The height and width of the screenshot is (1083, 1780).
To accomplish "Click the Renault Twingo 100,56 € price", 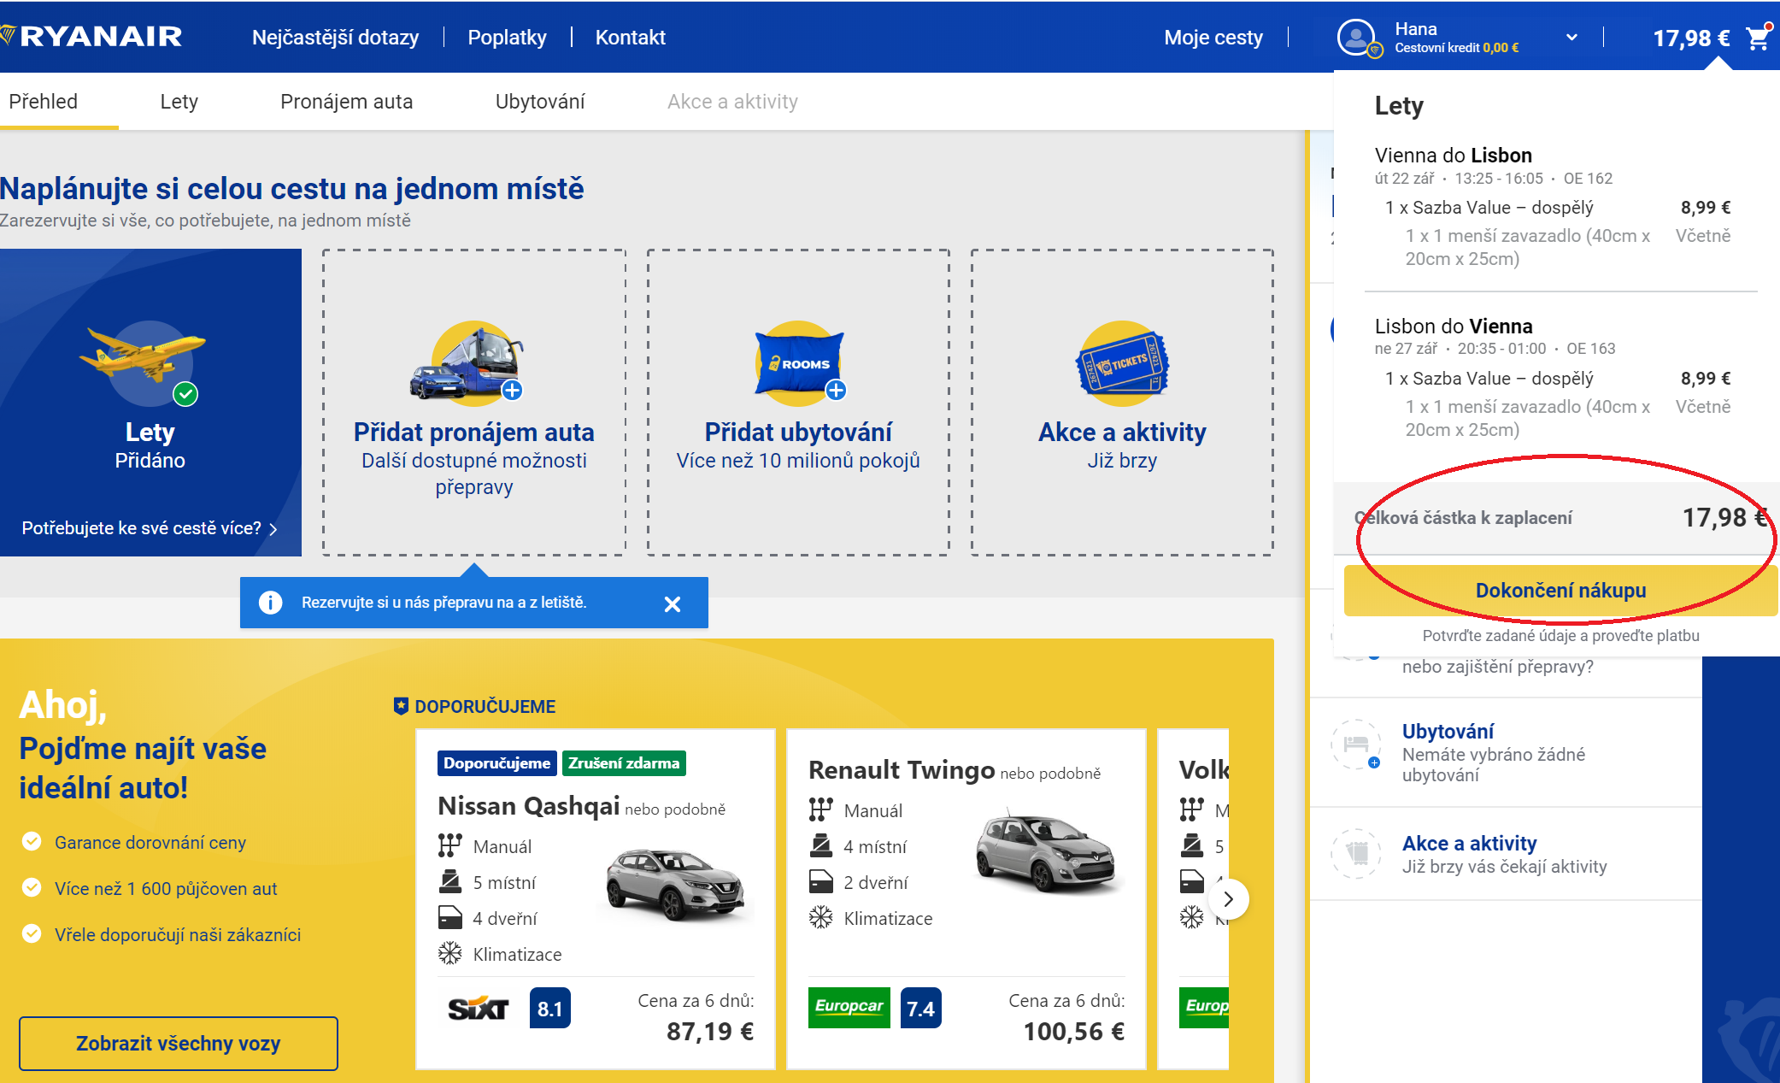I will 1074,1032.
